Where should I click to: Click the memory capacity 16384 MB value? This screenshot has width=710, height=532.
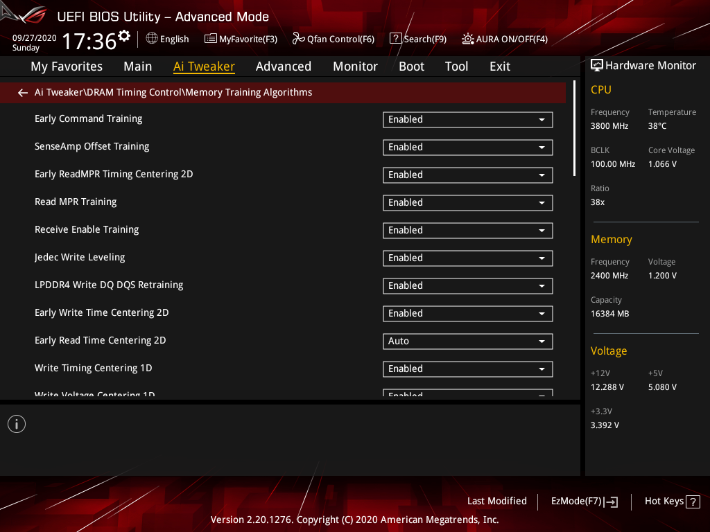coord(610,314)
